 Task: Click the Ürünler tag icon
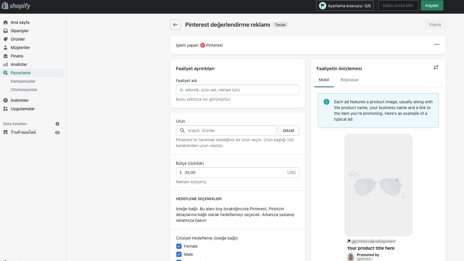click(x=6, y=39)
